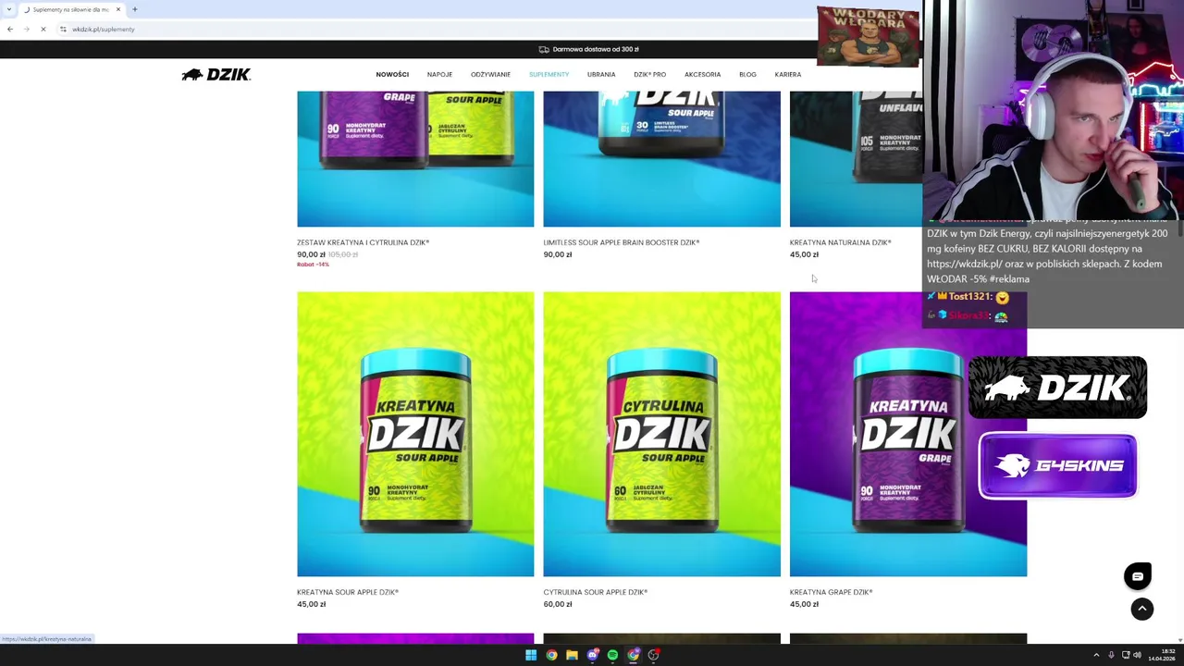Open Zestaw Kreatyna i Cytrulina DZIK link
Screen dimensions: 1184x666
[363, 242]
